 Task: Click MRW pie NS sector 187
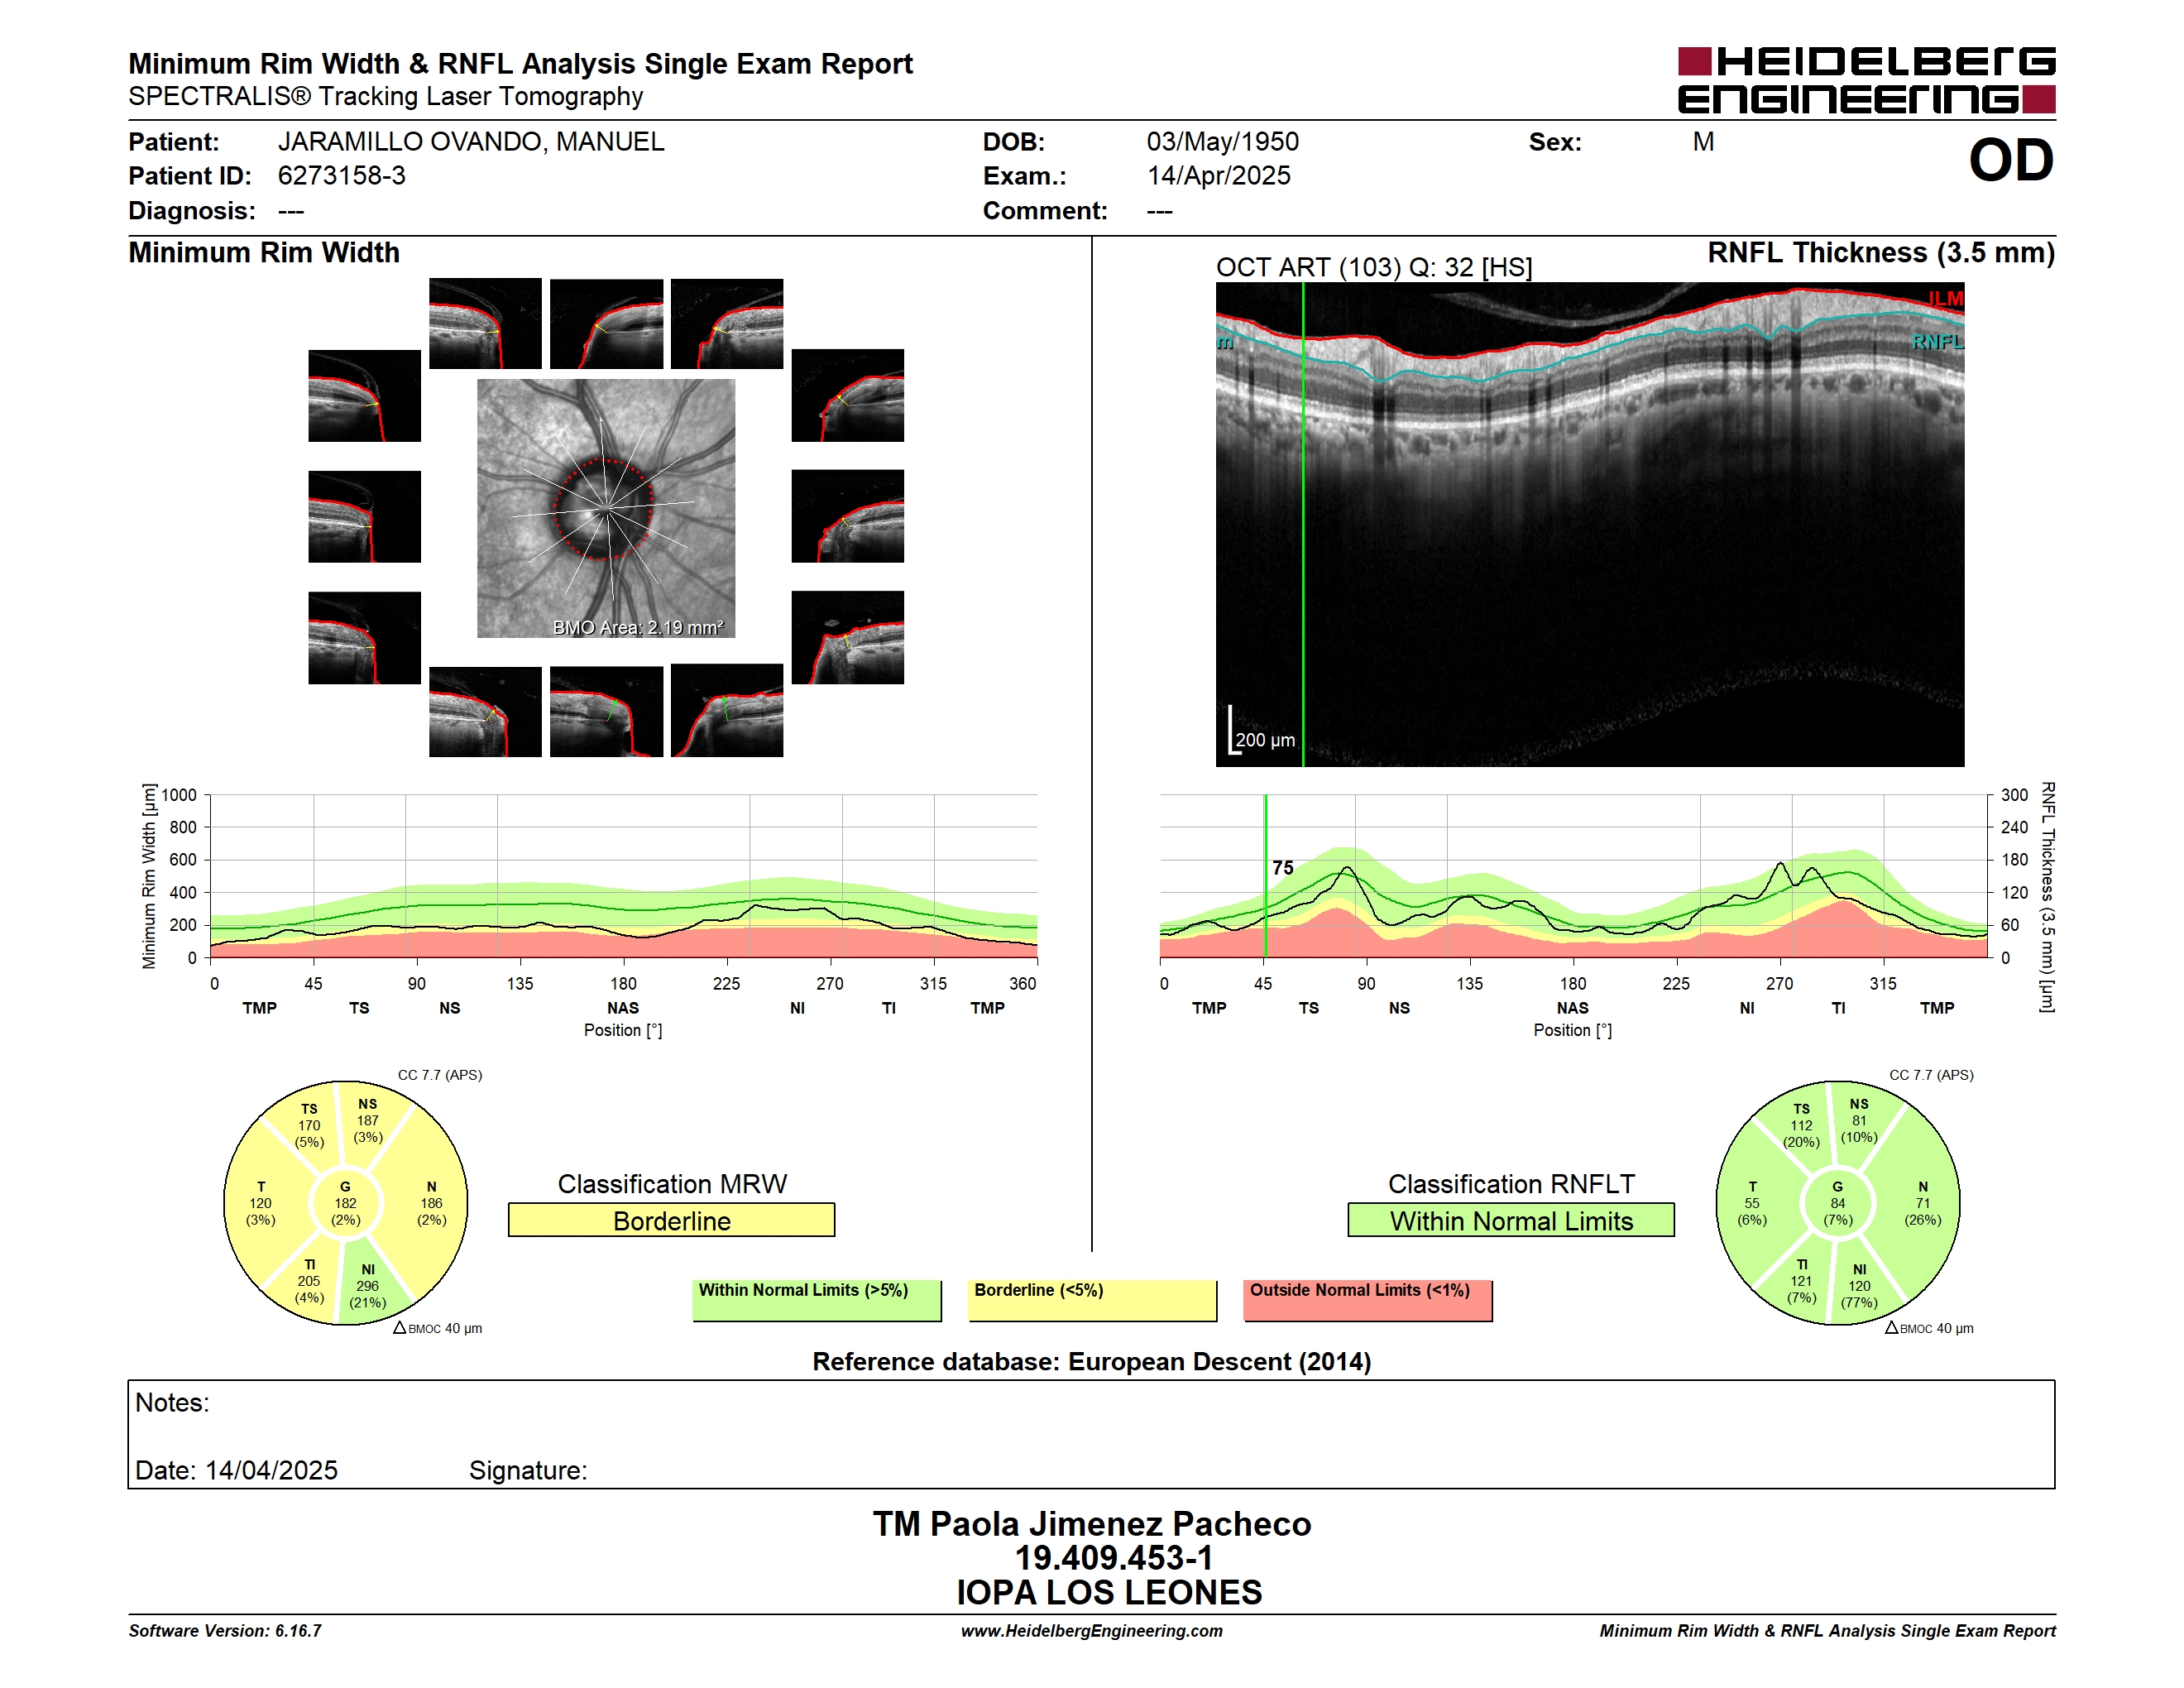(368, 1120)
